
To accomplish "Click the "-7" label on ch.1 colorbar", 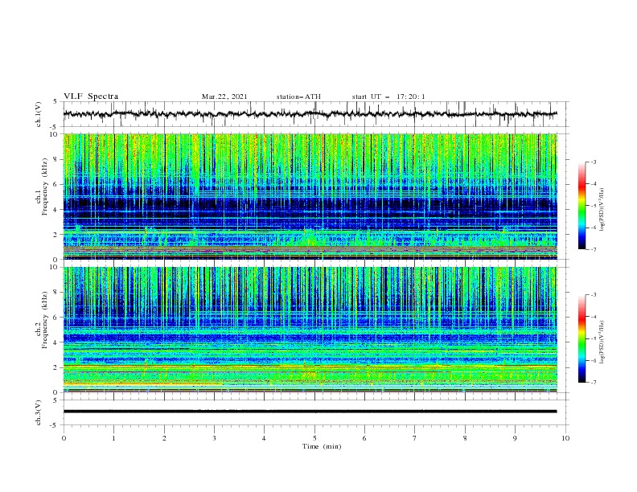I will (x=593, y=249).
